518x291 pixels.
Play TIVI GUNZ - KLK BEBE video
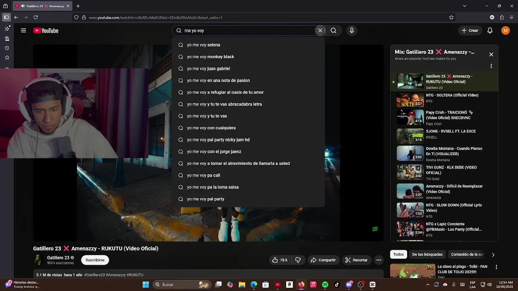444,173
